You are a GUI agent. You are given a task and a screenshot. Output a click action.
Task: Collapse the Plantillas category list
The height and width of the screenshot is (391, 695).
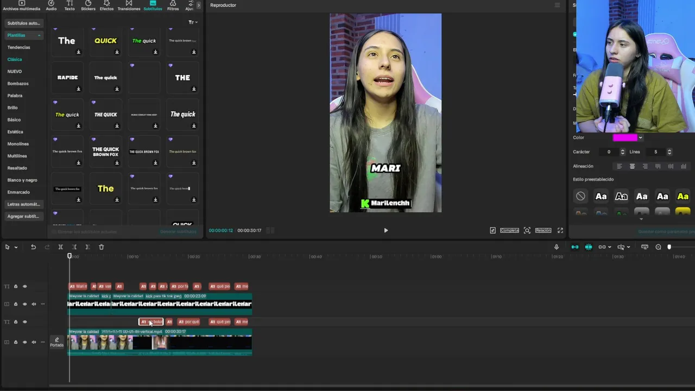[39, 35]
